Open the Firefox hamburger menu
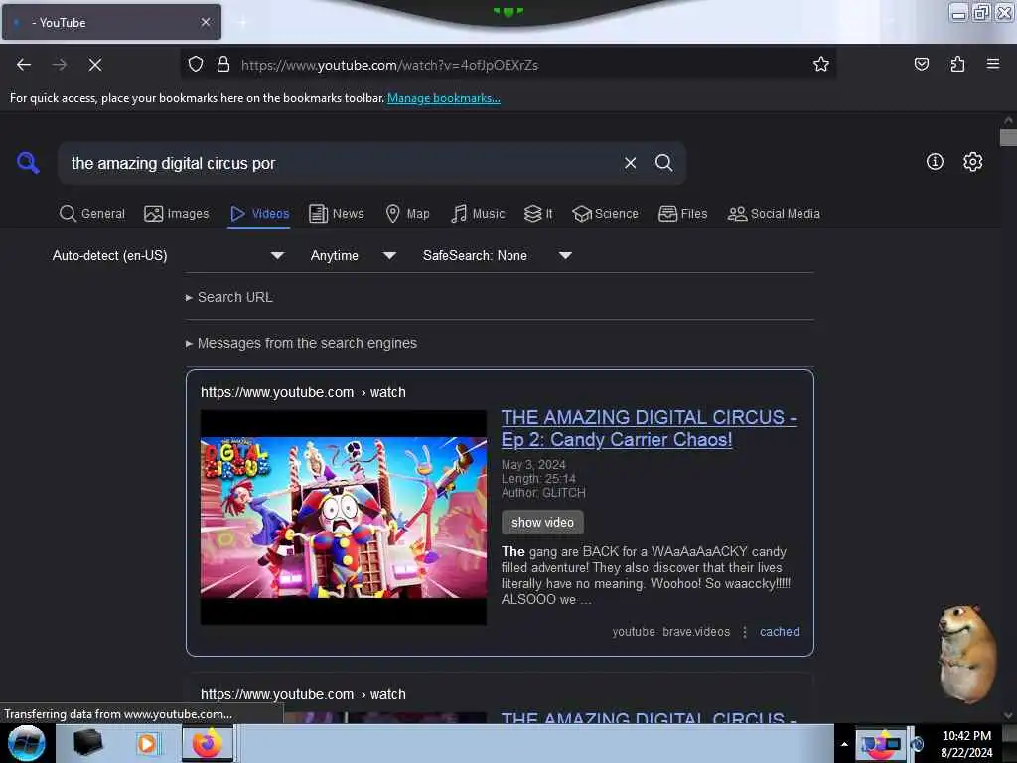The width and height of the screenshot is (1017, 763). tap(992, 64)
